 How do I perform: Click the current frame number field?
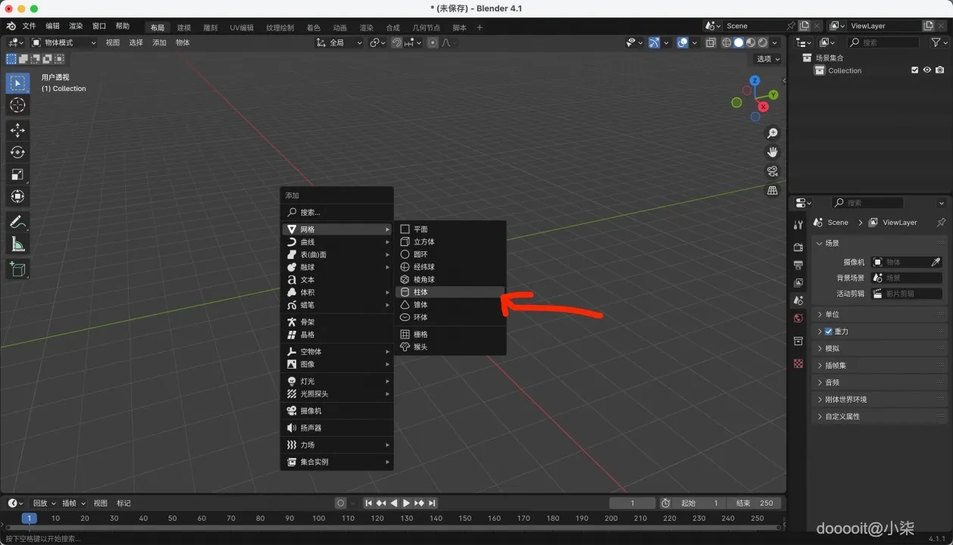pos(633,503)
